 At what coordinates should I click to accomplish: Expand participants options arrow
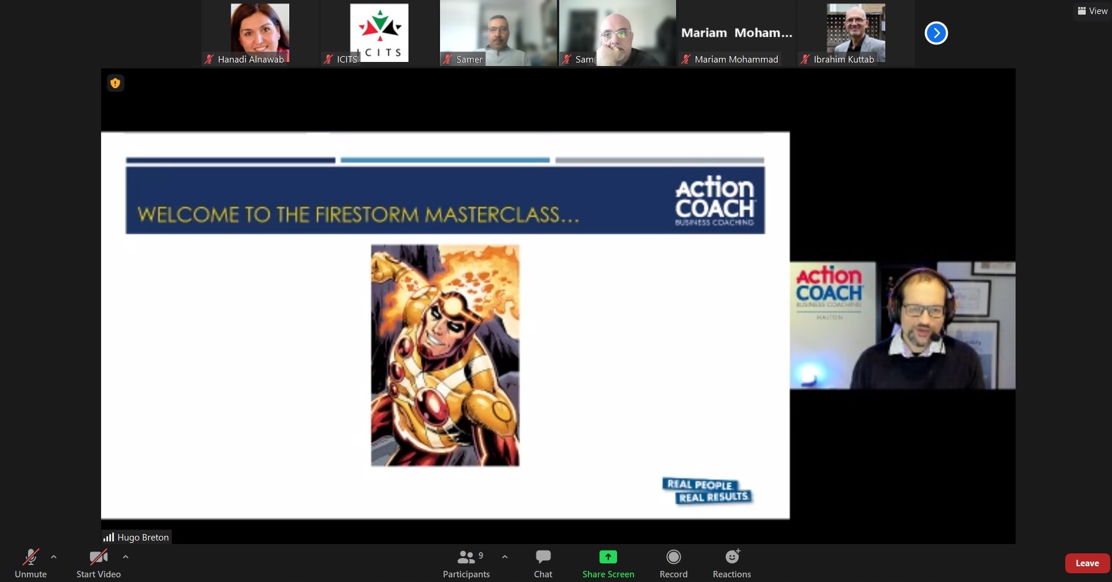click(x=505, y=557)
